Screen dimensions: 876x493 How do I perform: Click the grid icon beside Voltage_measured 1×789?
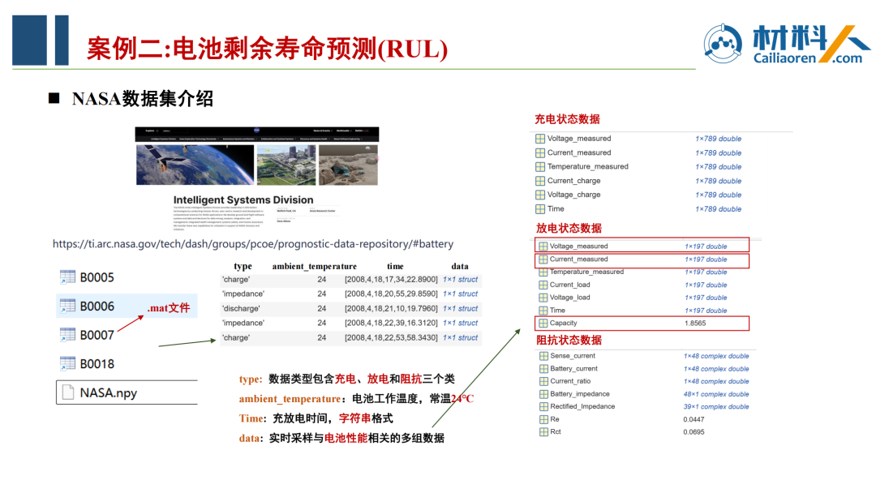[x=540, y=139]
